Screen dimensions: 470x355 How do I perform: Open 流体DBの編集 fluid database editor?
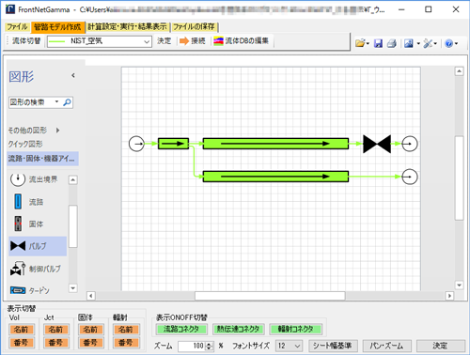point(241,41)
